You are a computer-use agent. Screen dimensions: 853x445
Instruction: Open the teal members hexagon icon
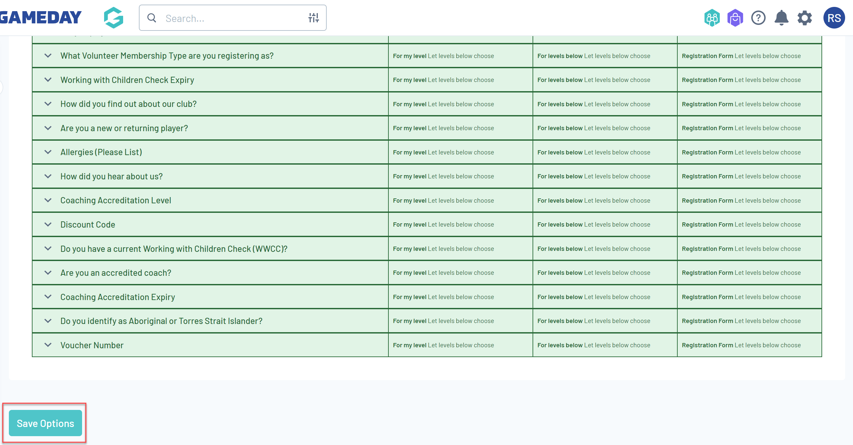point(711,18)
